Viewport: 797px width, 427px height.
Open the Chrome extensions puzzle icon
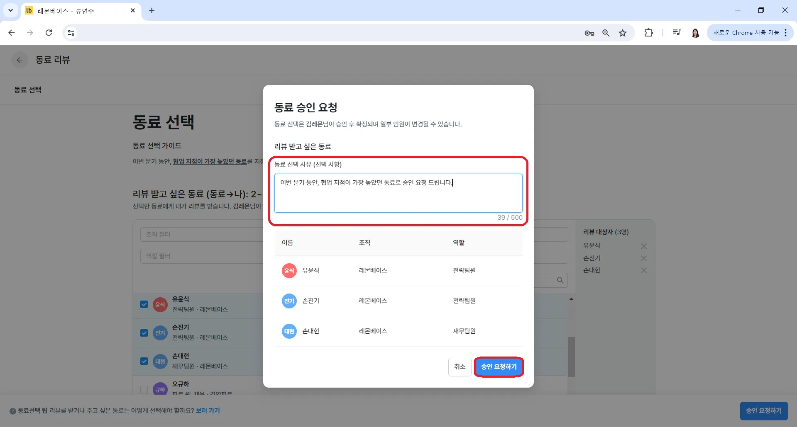tap(648, 33)
